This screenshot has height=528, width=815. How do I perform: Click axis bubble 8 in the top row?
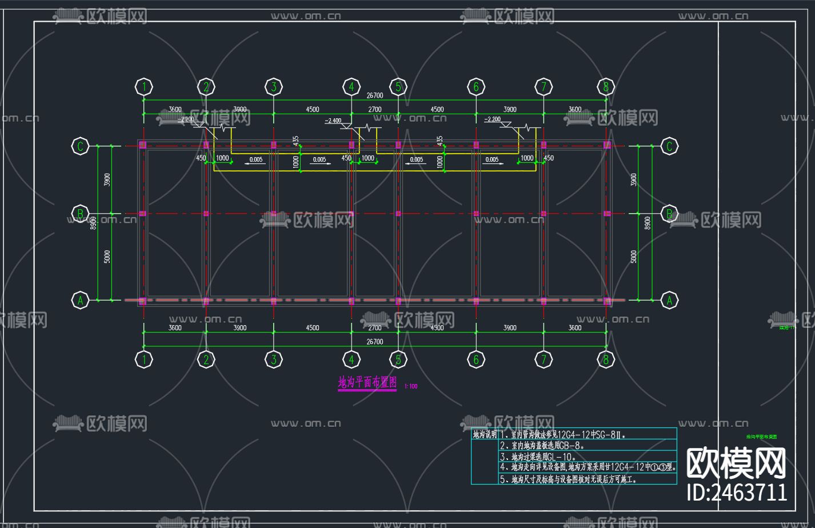606,87
